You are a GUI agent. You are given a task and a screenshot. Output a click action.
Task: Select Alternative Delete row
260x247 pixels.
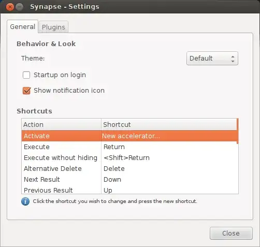click(x=130, y=169)
